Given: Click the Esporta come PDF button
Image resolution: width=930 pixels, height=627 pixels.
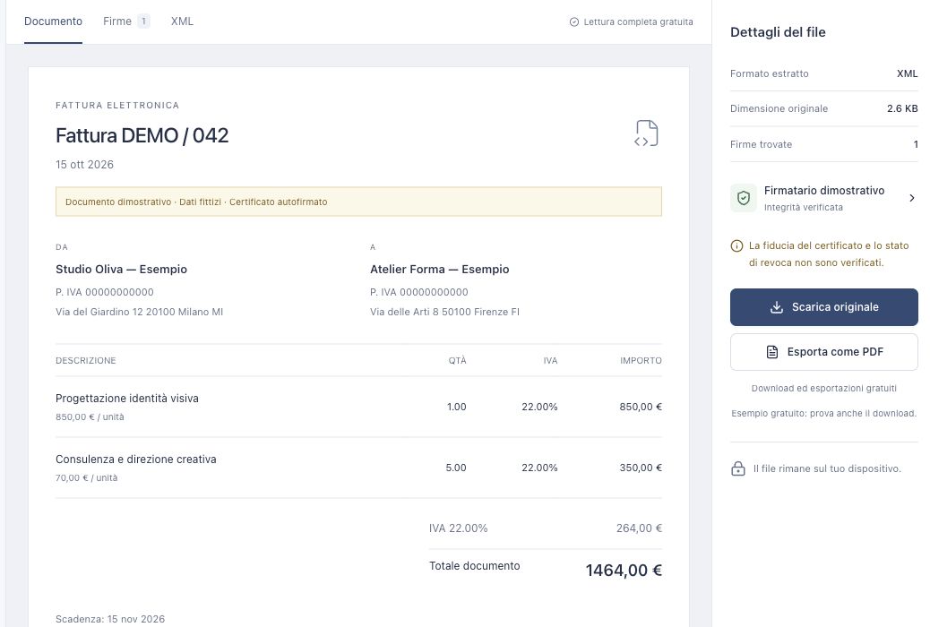Looking at the screenshot, I should (x=824, y=352).
